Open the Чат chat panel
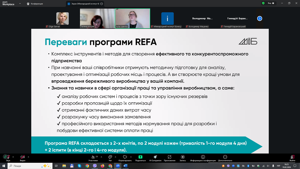300x169 pixels. 110,158
